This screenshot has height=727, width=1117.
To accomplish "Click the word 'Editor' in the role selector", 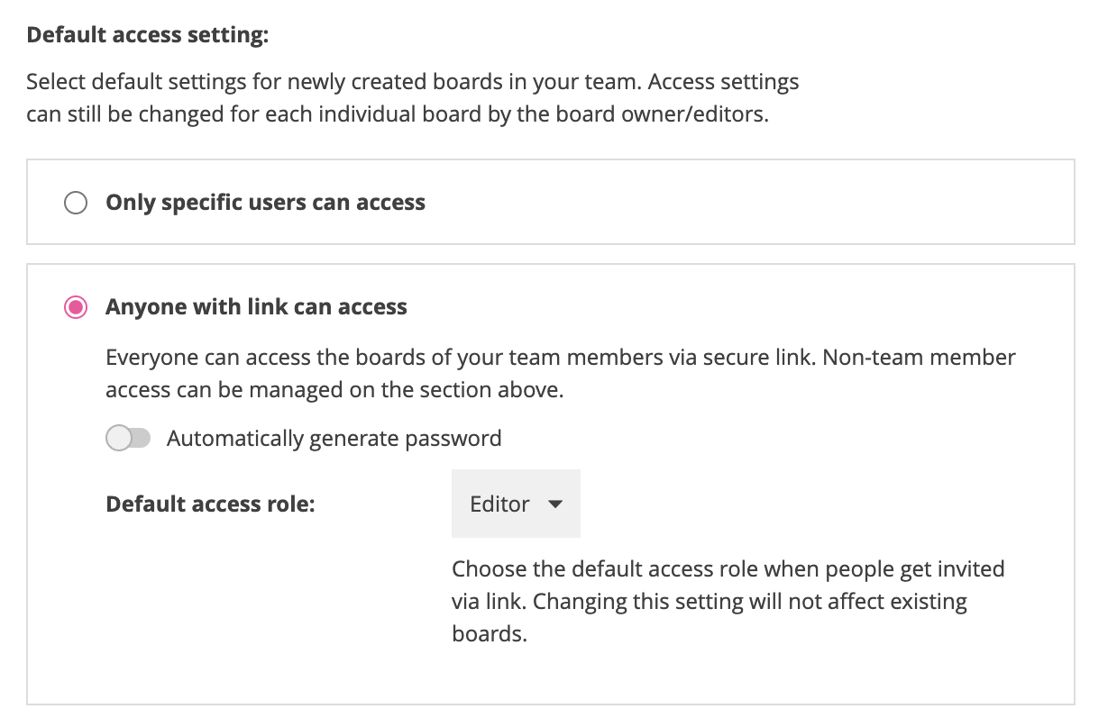I will [499, 504].
